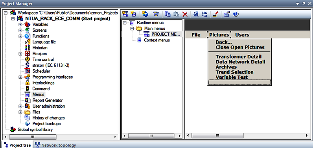Select History of changes item
313x148 pixels.
click(48, 118)
